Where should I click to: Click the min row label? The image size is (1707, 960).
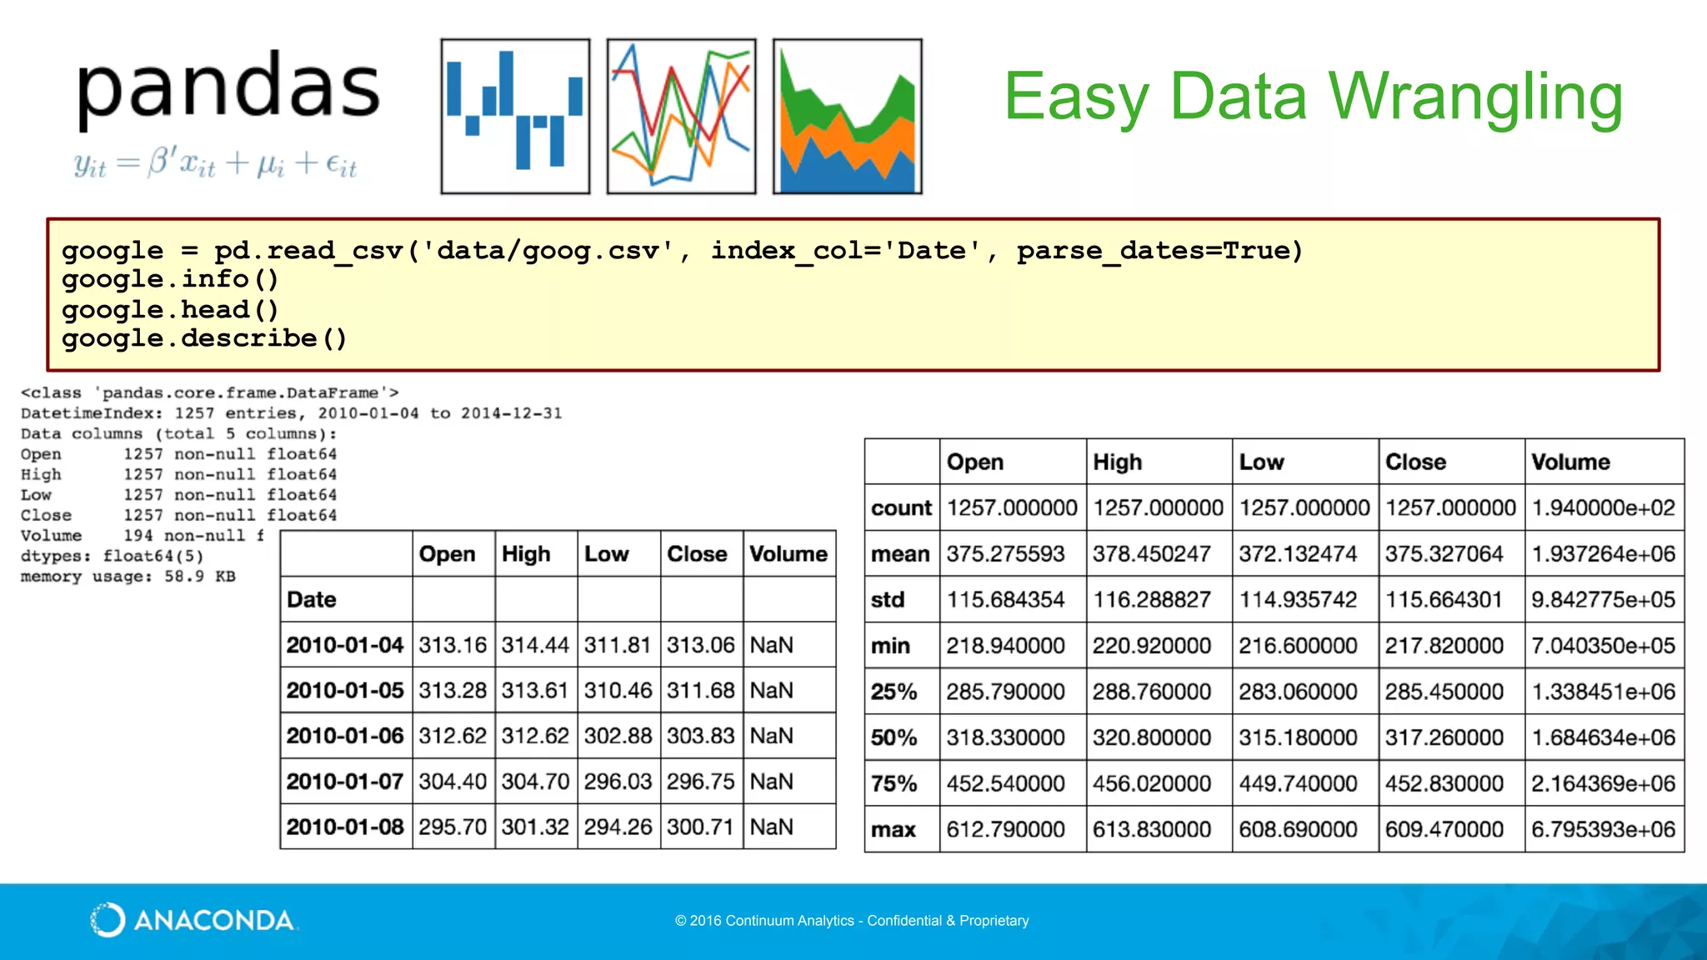(890, 646)
